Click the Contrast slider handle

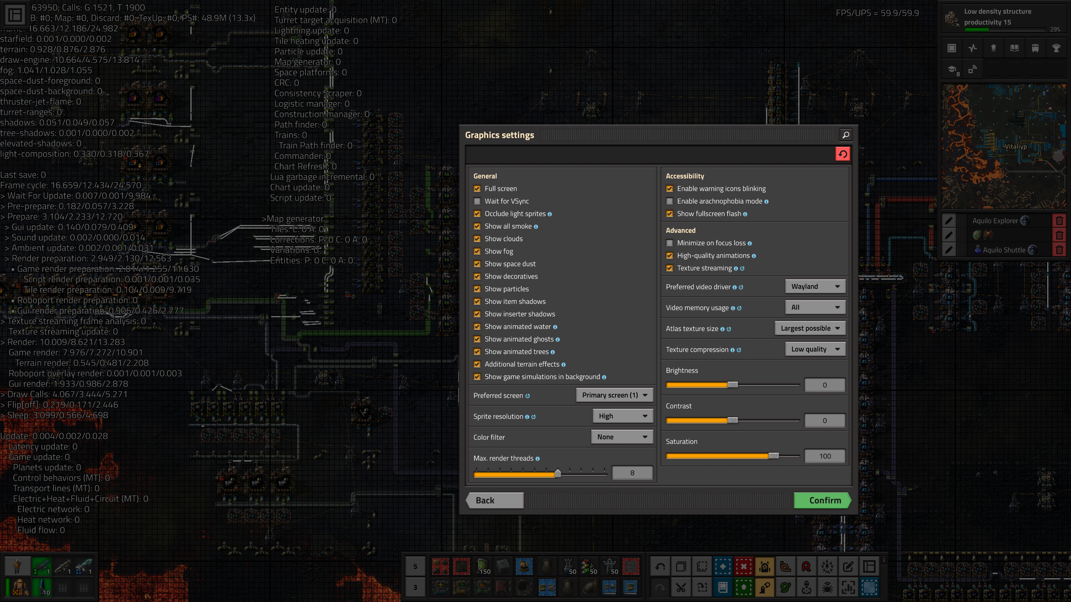click(x=733, y=420)
